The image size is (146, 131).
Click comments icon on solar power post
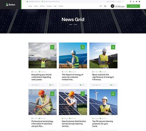(x=50, y=85)
